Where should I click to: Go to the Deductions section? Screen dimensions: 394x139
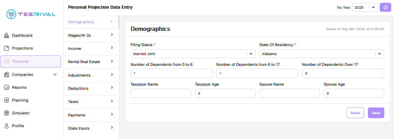pos(91,88)
